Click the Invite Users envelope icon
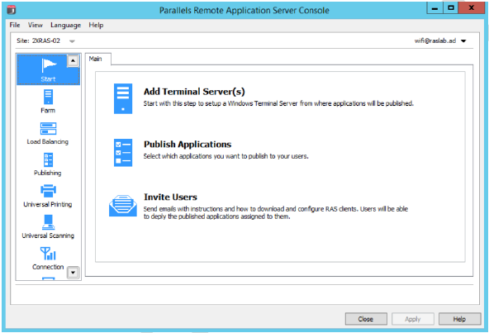Screen dimensions: 489x333 point(123,206)
